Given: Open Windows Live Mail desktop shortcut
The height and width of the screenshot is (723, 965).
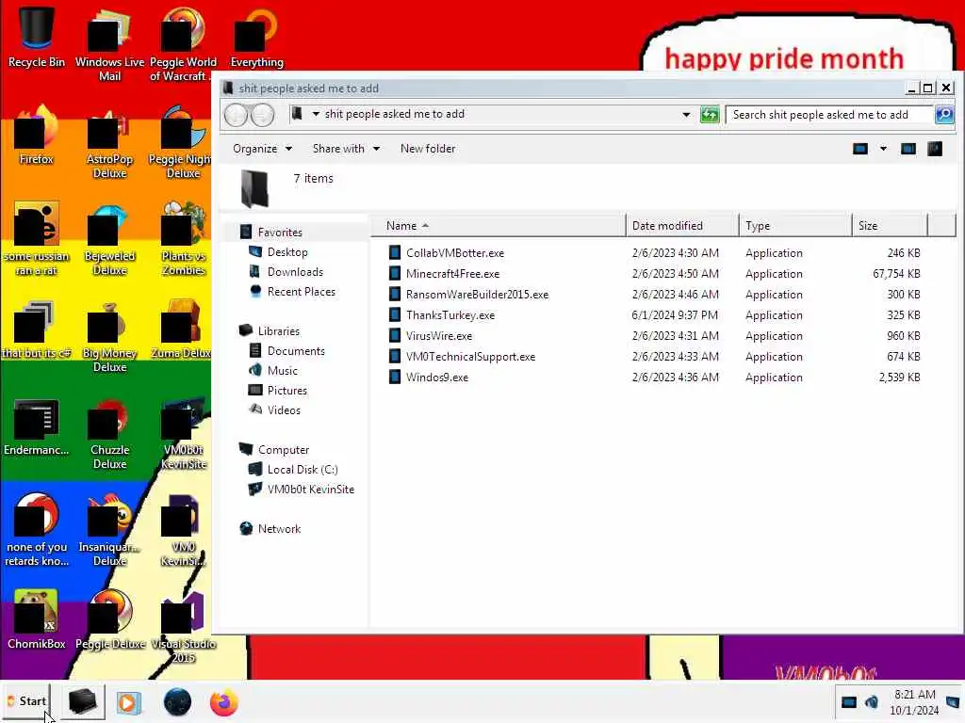Looking at the screenshot, I should 109,44.
